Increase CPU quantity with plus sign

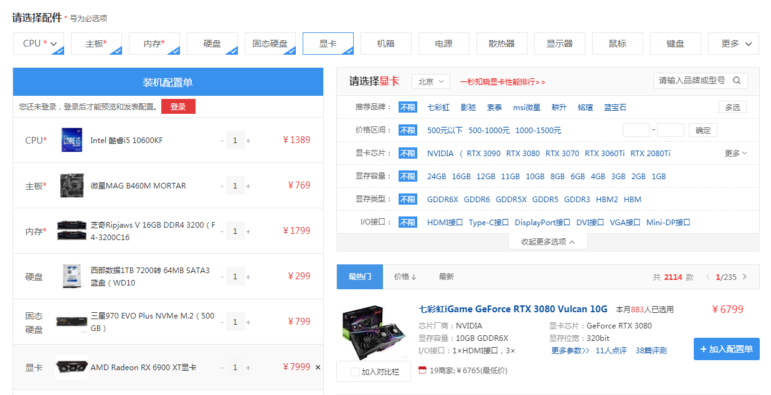click(248, 141)
